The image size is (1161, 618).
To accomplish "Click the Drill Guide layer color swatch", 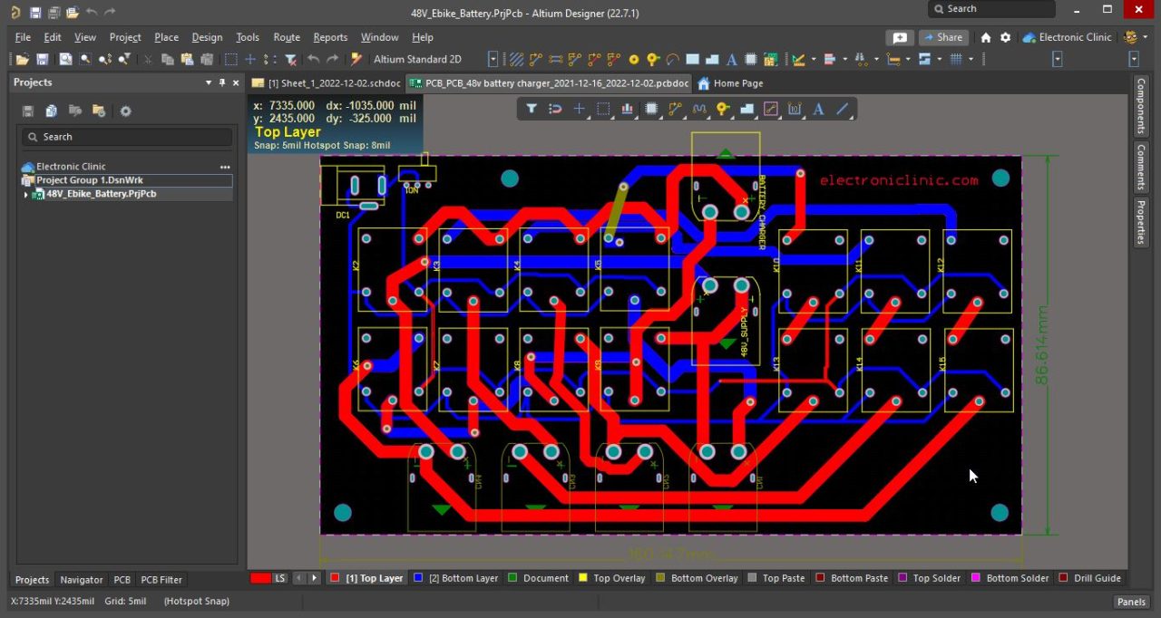I will click(1063, 578).
